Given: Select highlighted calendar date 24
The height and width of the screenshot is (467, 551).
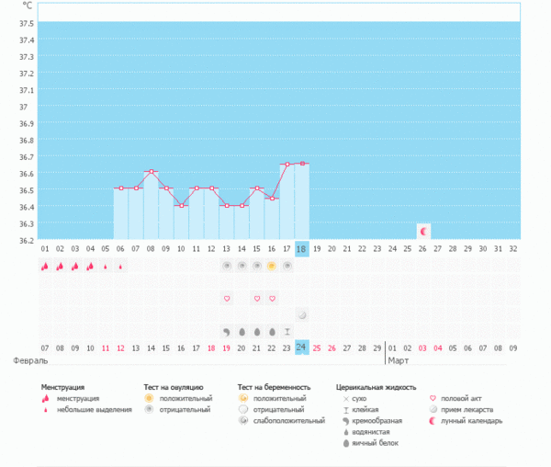Looking at the screenshot, I should [302, 347].
